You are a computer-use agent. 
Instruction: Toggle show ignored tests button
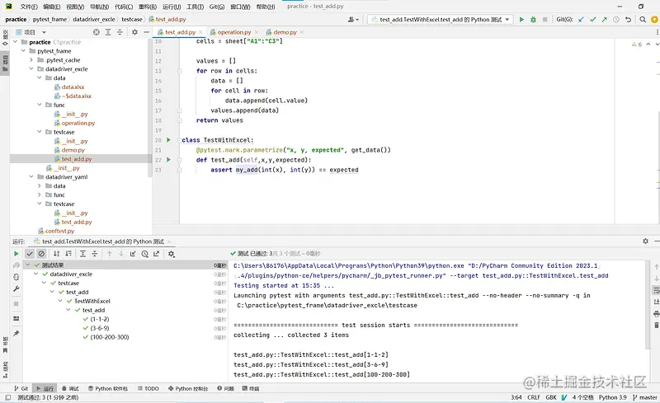(41, 254)
